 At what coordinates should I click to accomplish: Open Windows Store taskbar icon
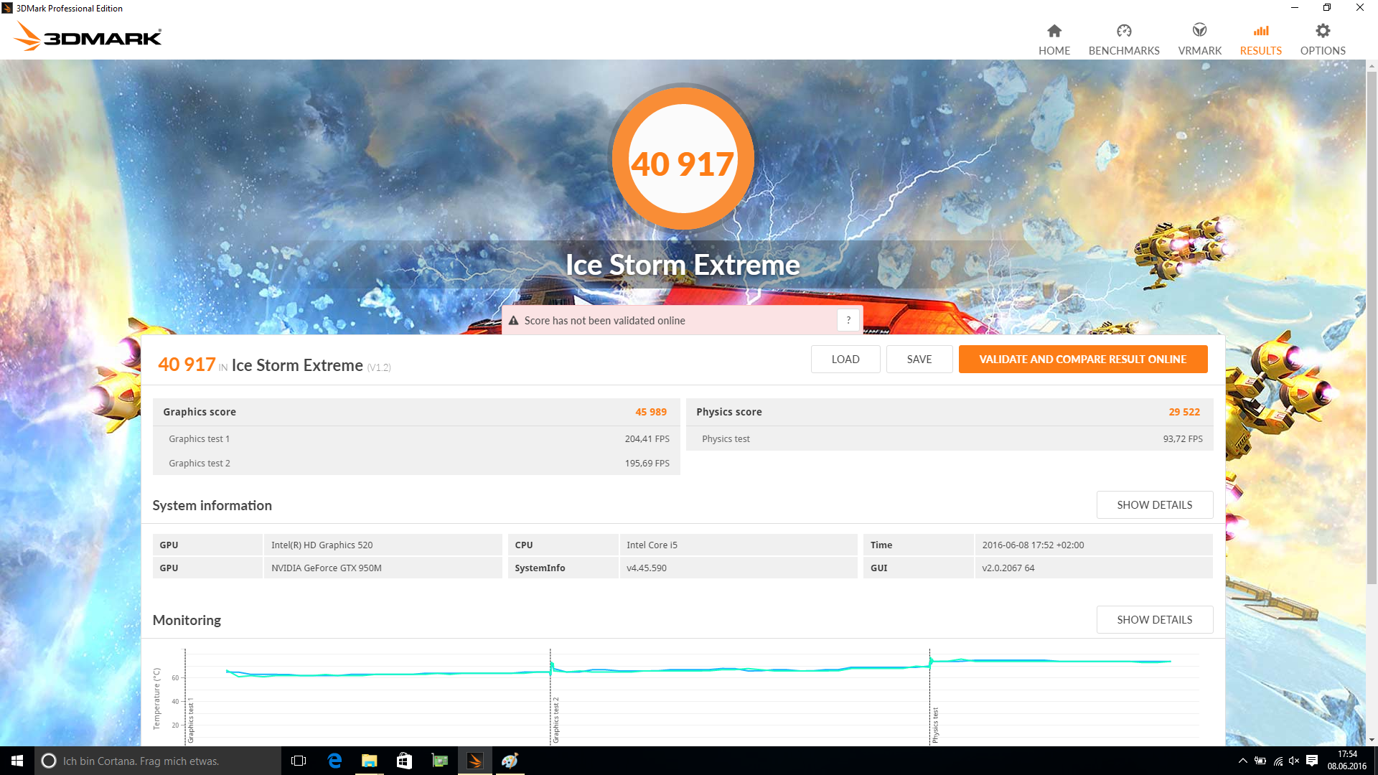(404, 761)
